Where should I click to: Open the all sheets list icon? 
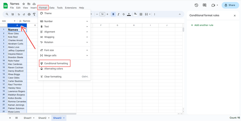[16, 118]
